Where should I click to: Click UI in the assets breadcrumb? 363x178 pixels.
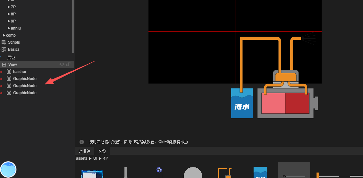point(95,158)
